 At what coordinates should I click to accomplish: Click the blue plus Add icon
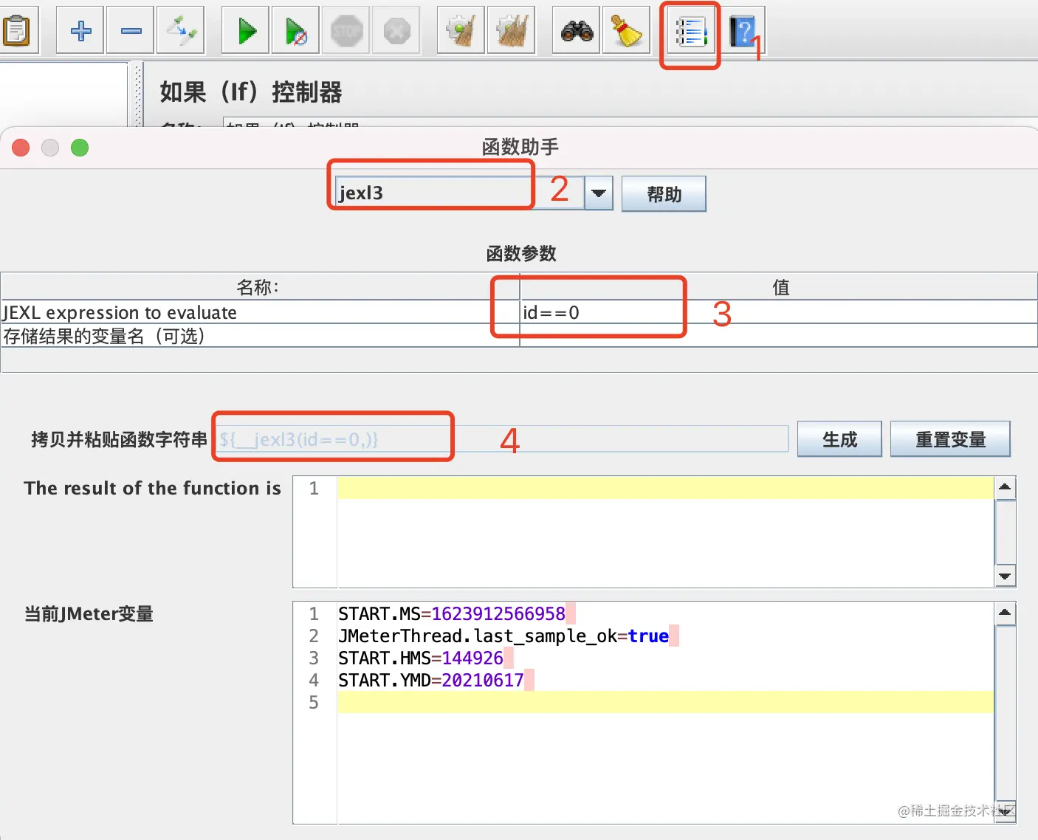80,30
